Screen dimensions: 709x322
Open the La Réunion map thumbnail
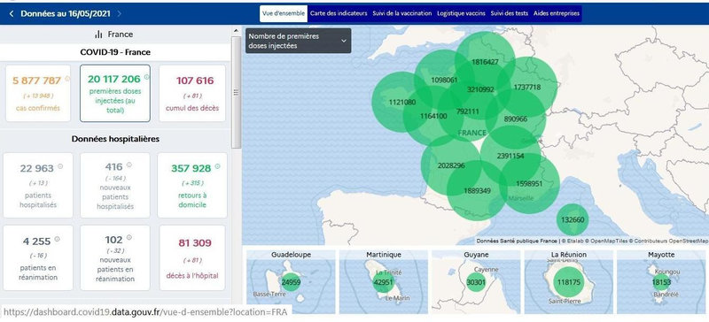pyautogui.click(x=568, y=282)
